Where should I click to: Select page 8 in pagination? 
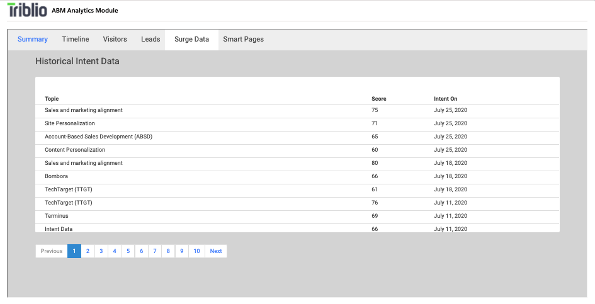pos(168,251)
